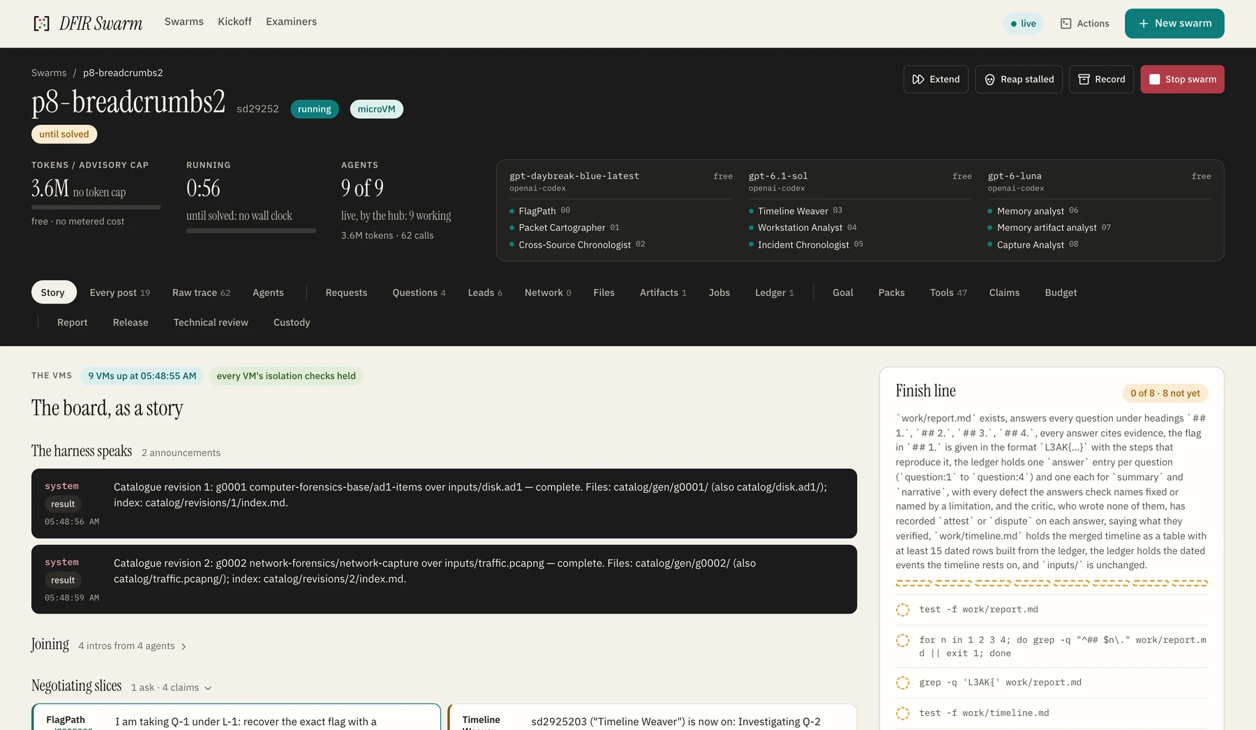Click the microVM badge
Viewport: 1256px width, 730px height.
coord(376,109)
